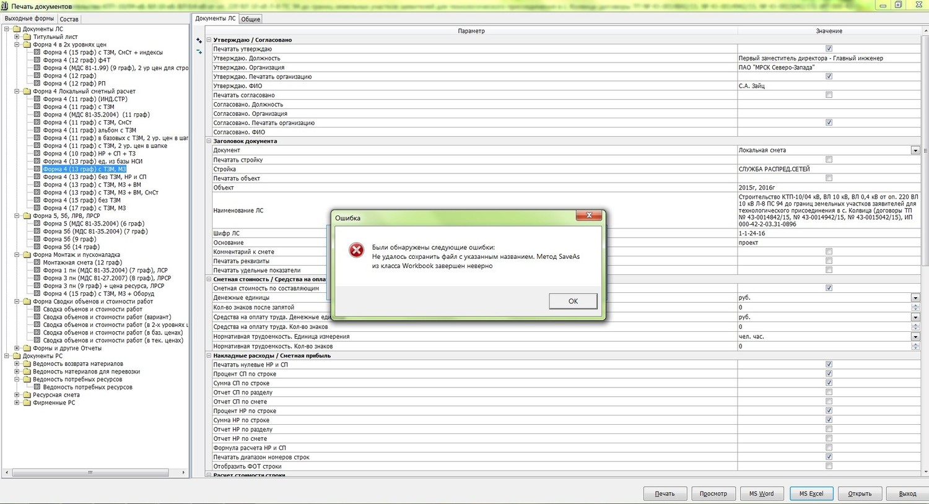This screenshot has height=504, width=929.
Task: Click the form icon of Форма 4 (15 граф) с ТЗМ, СмСт + индексы
Action: click(x=37, y=53)
